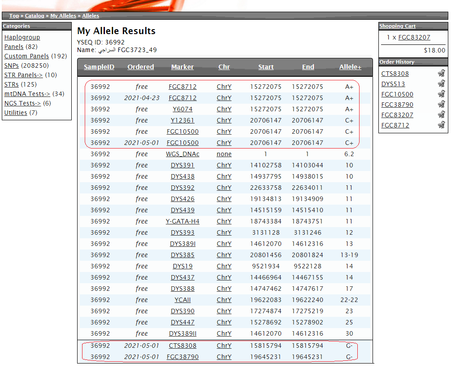Viewport: 451px width, 368px height.
Task: Sort table by the Ordered column header
Action: [x=140, y=67]
